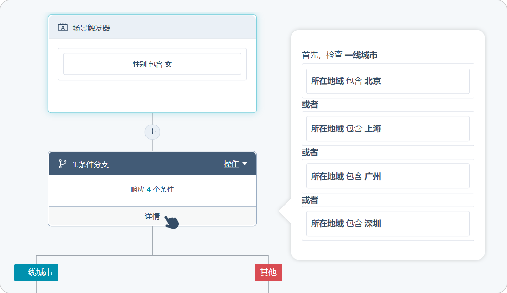Click the 响应 4 个条件 text
Image resolution: width=507 pixels, height=293 pixels.
[x=152, y=189]
